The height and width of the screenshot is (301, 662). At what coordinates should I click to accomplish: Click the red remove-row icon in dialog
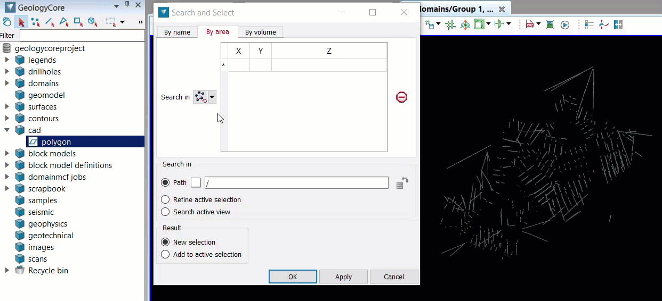(401, 97)
